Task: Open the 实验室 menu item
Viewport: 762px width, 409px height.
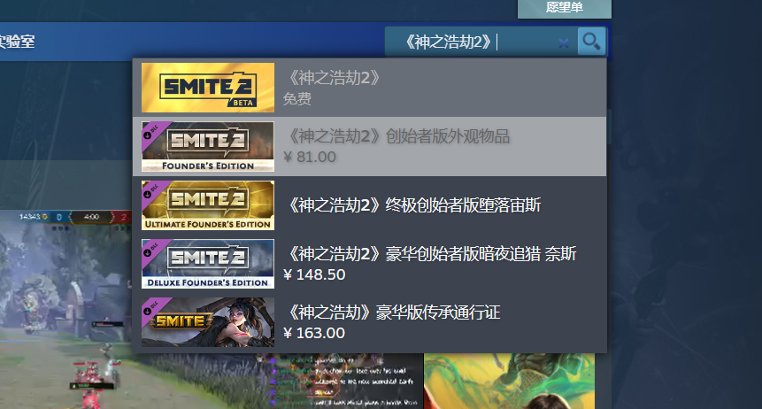Action: [x=18, y=42]
